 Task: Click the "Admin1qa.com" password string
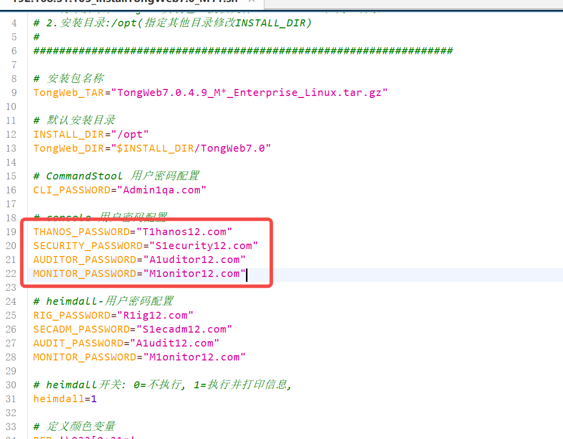pyautogui.click(x=162, y=190)
